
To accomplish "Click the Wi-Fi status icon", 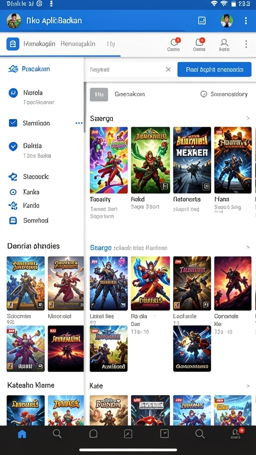I will tap(215, 4).
